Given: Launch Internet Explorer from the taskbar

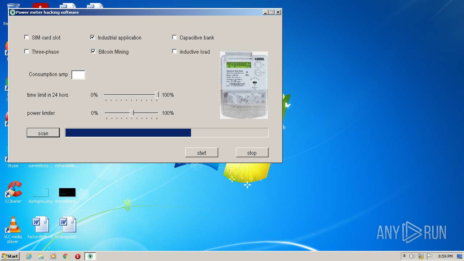Looking at the screenshot, I should coord(29,256).
